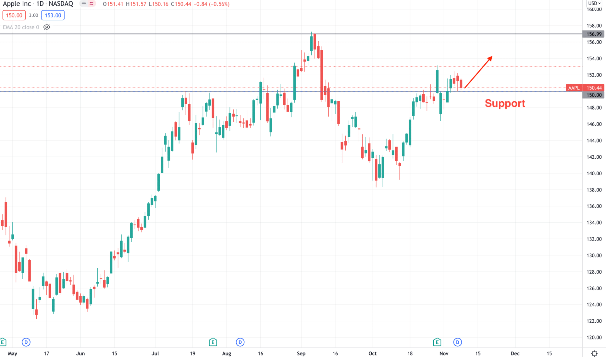Screen dimensions: 606x357
Task: Click the Dec date on time axis
Action: (x=515, y=353)
